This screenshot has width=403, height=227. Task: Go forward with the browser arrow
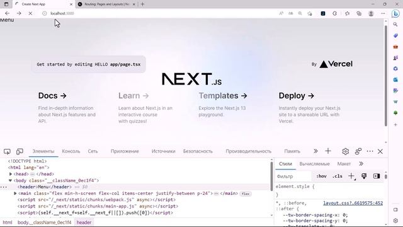point(19,13)
